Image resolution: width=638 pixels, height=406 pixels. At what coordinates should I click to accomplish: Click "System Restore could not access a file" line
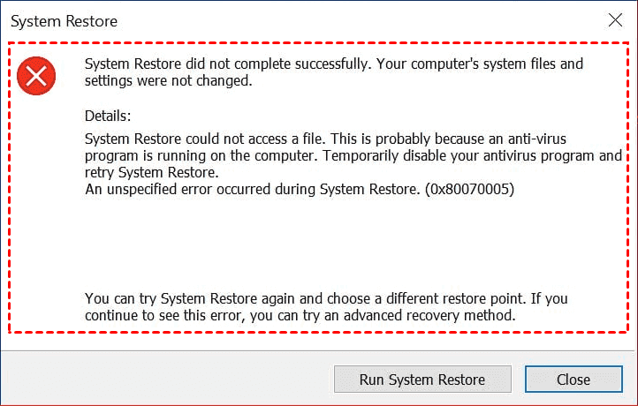point(212,139)
